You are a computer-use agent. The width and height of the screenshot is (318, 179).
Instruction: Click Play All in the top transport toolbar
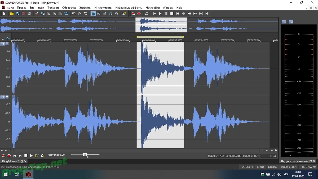pos(154,14)
